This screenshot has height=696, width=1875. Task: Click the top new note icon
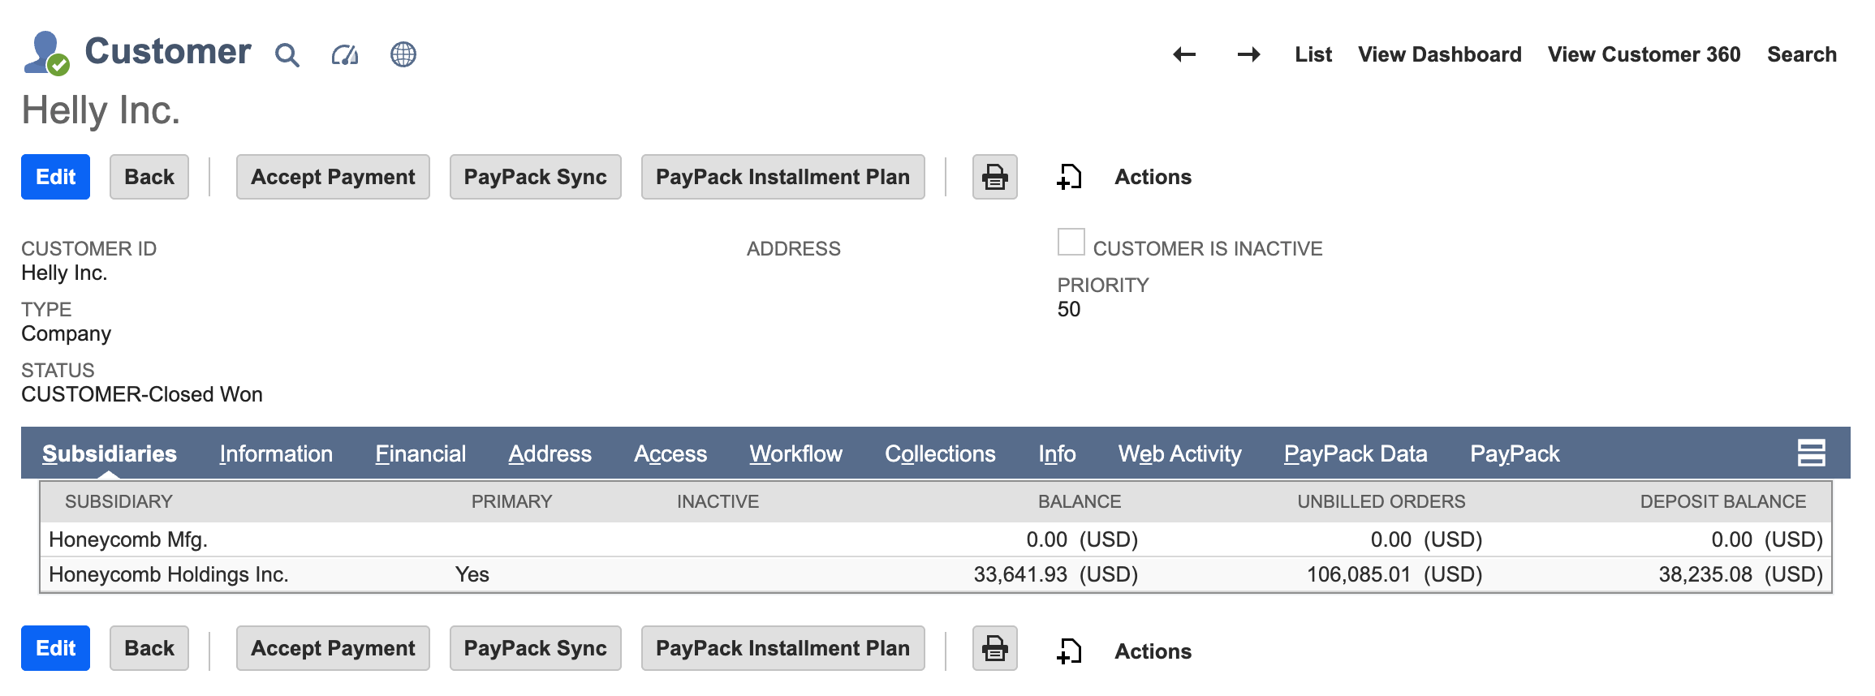coord(1069,177)
